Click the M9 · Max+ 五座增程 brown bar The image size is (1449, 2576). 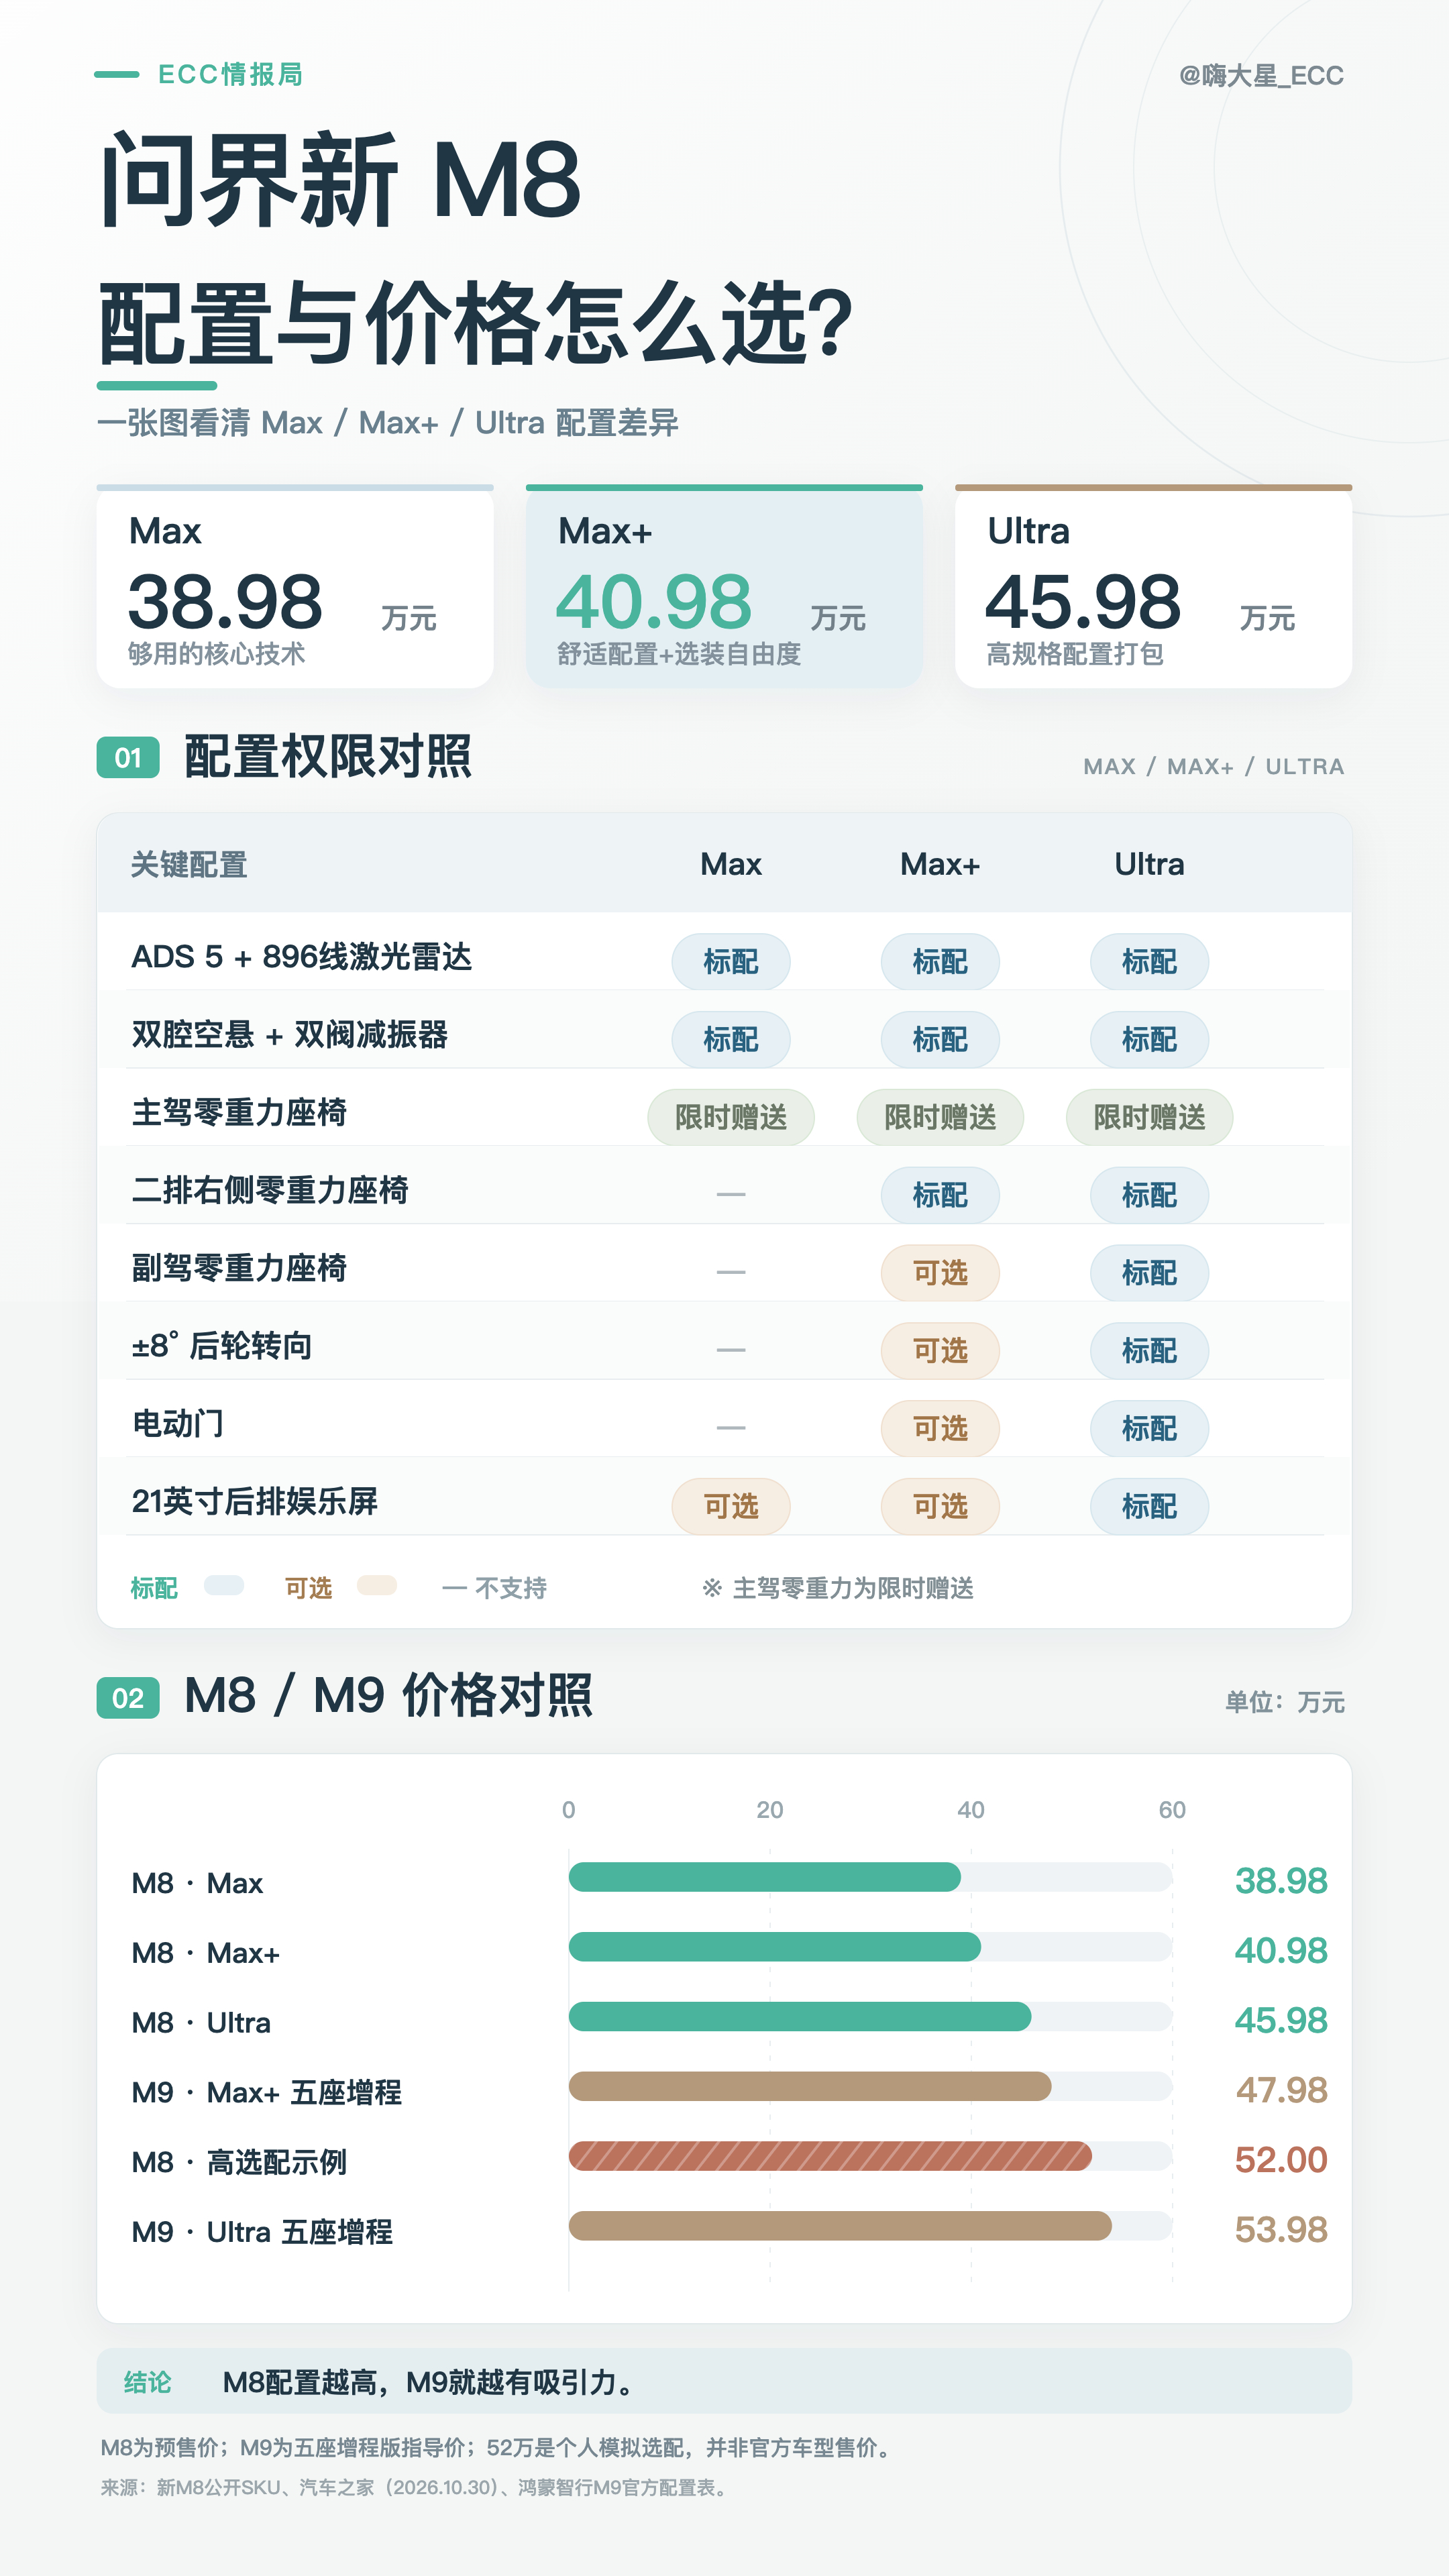point(810,2087)
